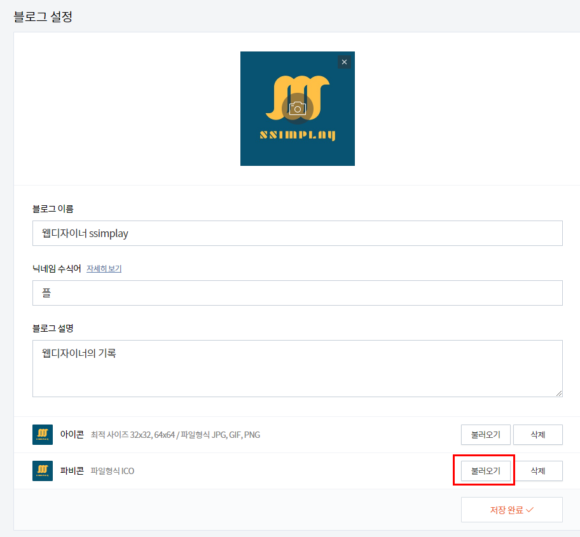Click the 아이콘 preview thumbnail
Screen dimensions: 580x537
pyautogui.click(x=43, y=435)
